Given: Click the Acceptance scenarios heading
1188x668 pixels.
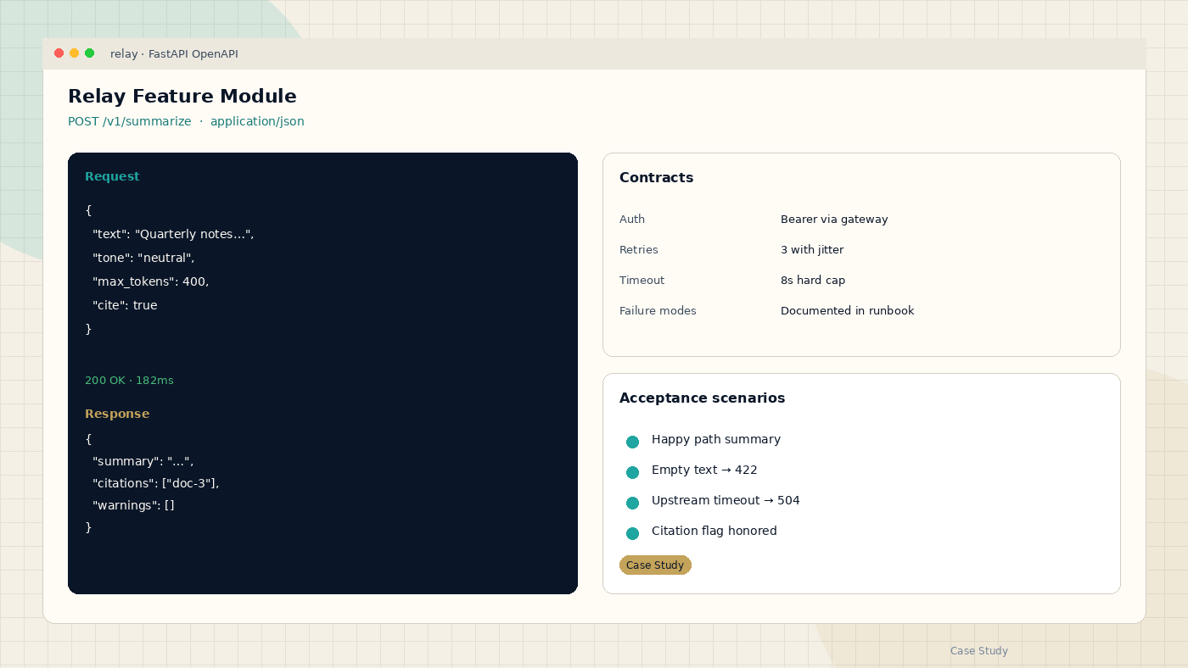Looking at the screenshot, I should click(703, 398).
